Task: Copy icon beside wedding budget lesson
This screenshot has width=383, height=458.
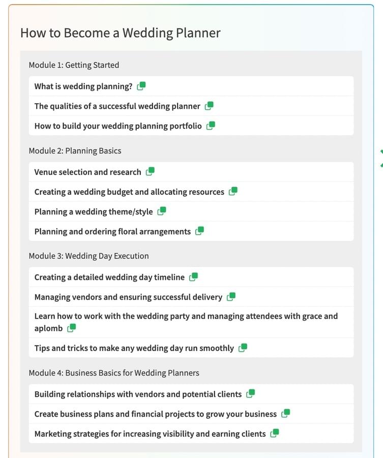Action: pyautogui.click(x=233, y=191)
